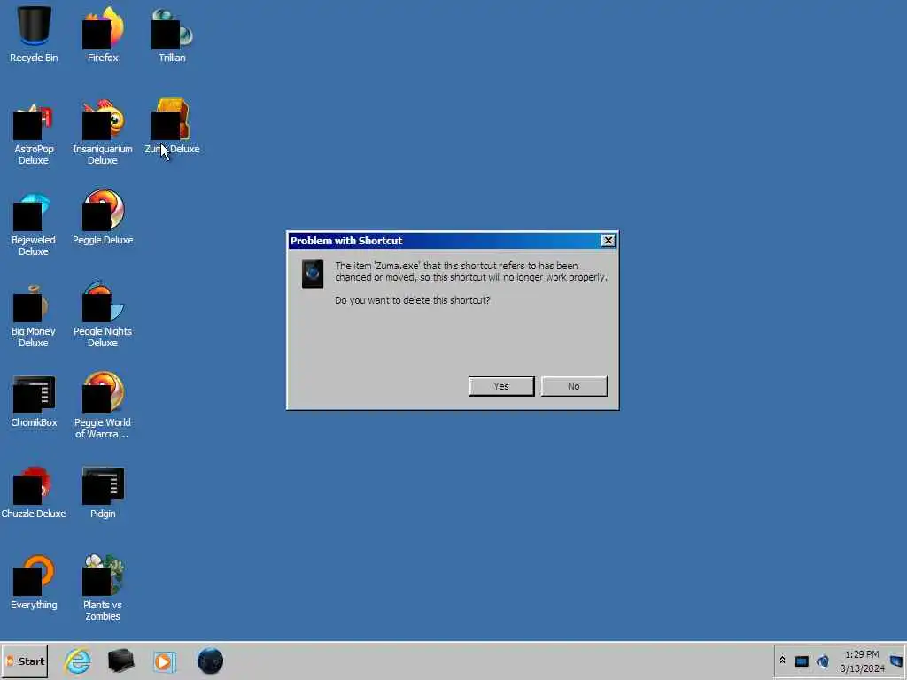Open the Recycle Bin desktop icon
Screen dimensions: 907x680
34,35
